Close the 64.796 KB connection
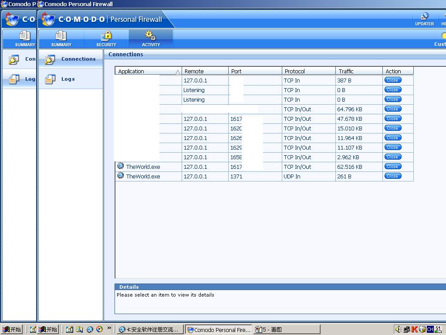Viewport: 446px width, 335px height. pos(392,109)
